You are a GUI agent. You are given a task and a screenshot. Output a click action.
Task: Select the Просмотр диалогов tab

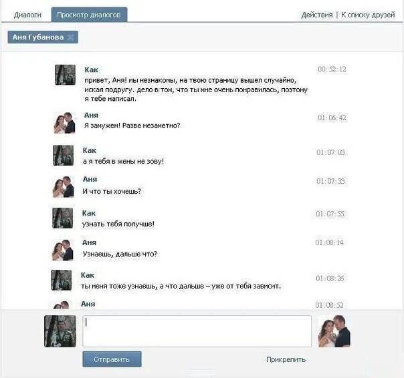pyautogui.click(x=89, y=15)
